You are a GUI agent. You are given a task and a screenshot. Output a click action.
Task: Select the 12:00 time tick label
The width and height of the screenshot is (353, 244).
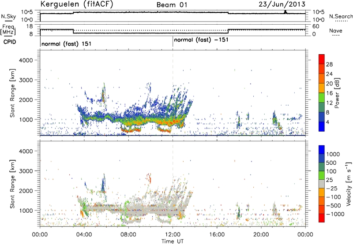tap(173, 235)
